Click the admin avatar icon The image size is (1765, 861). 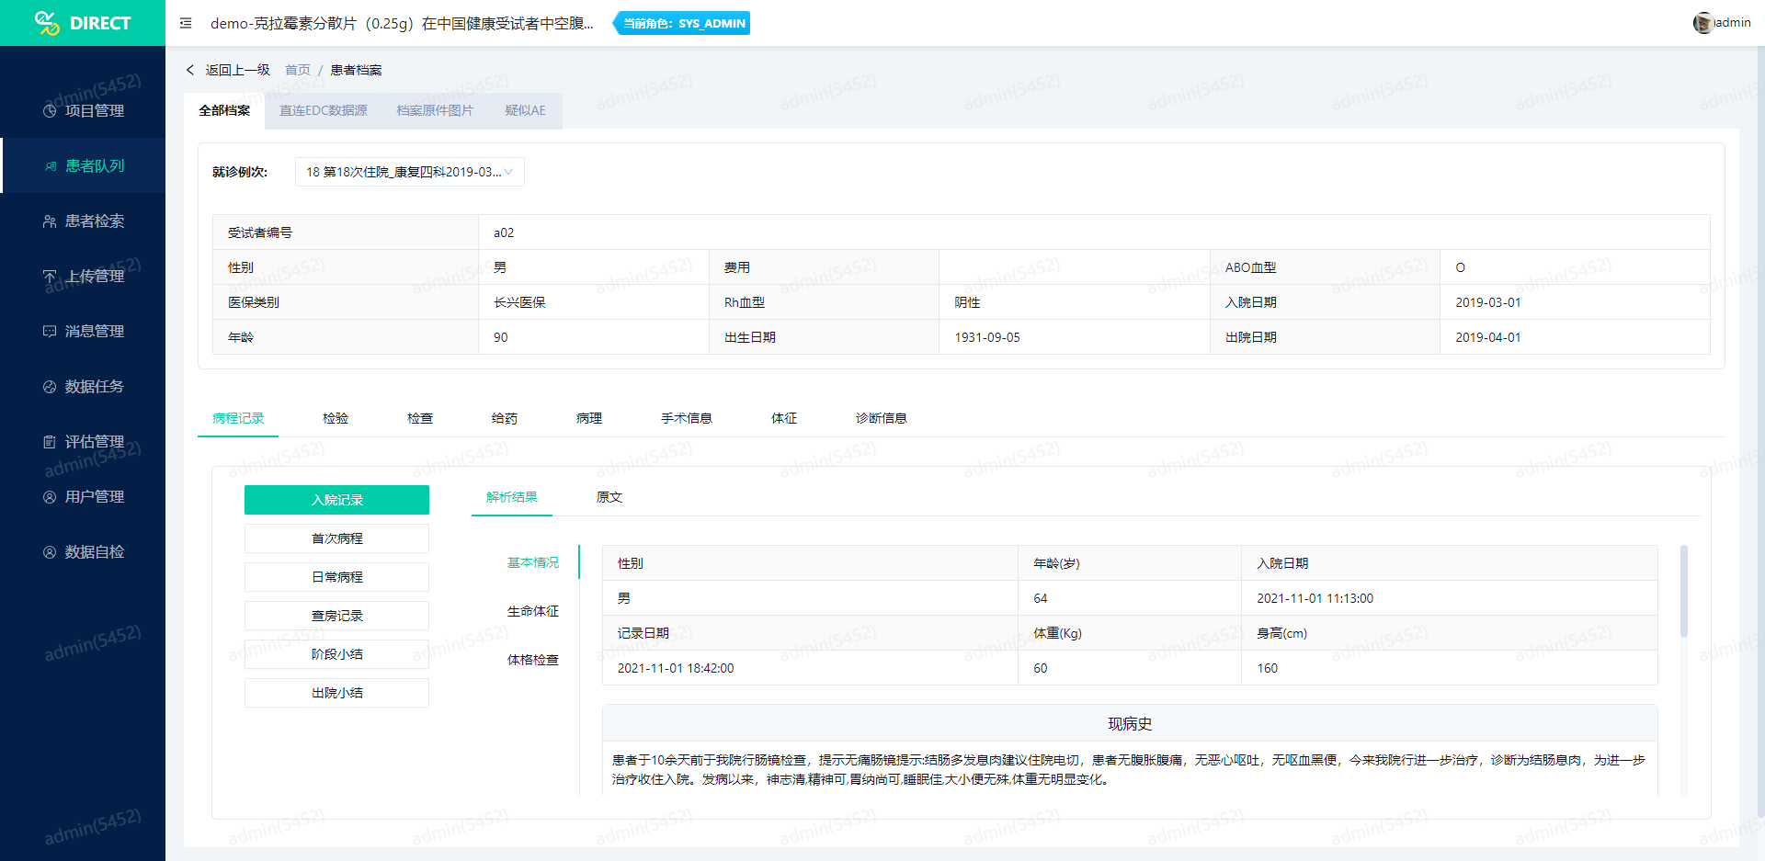coord(1702,23)
